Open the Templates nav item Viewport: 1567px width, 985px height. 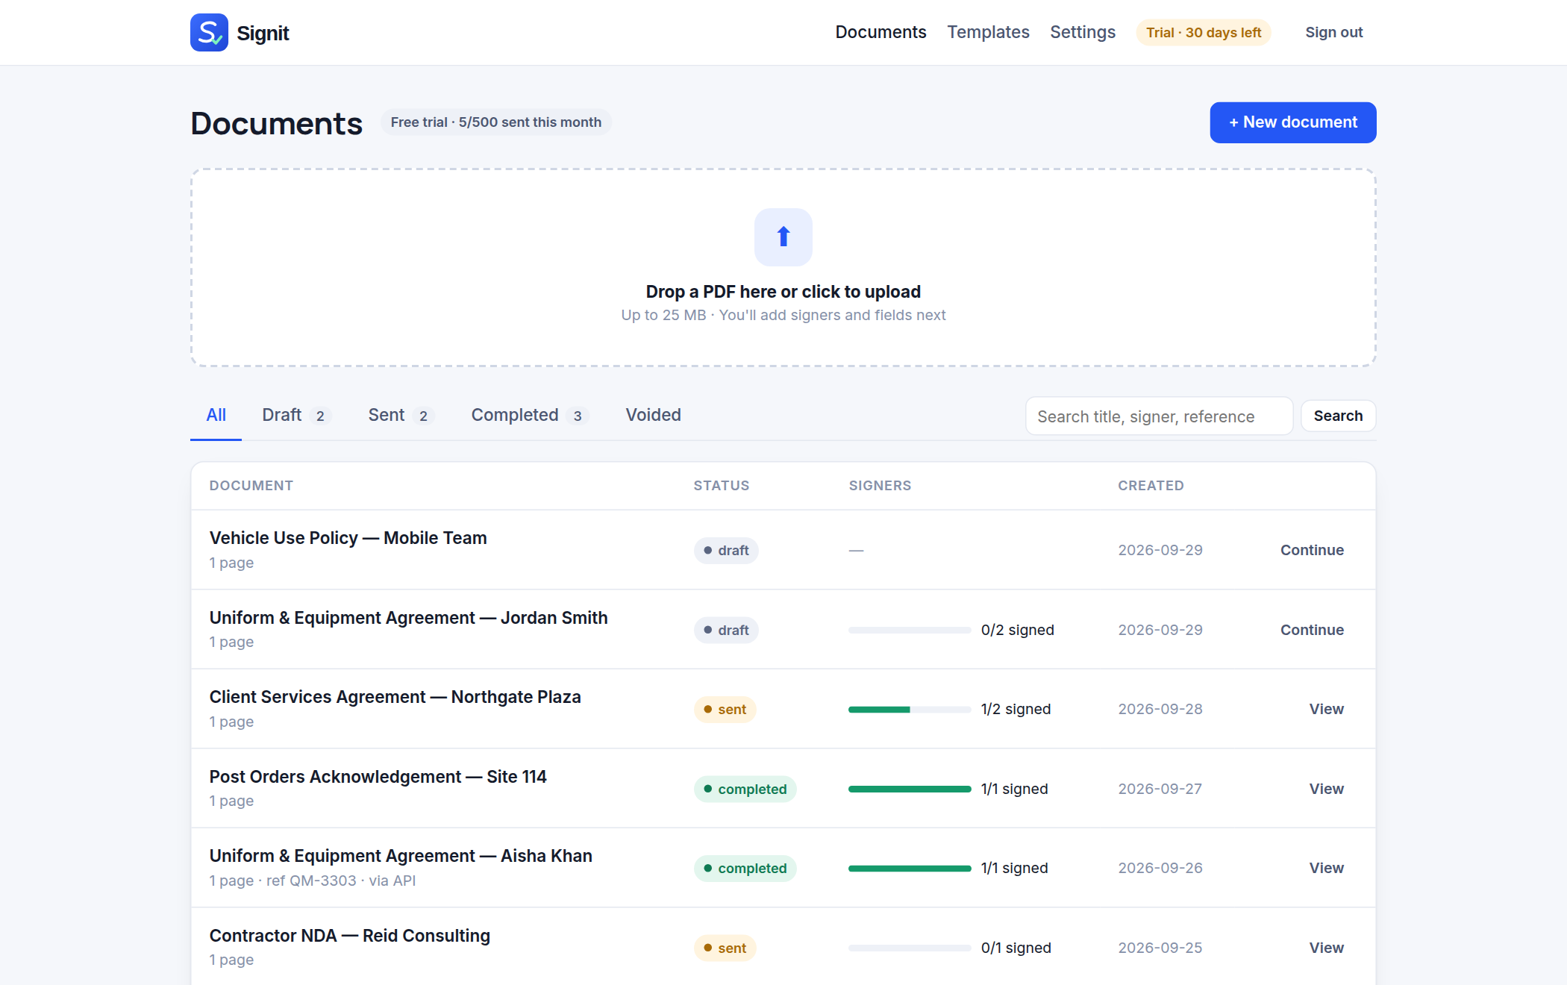(x=988, y=32)
